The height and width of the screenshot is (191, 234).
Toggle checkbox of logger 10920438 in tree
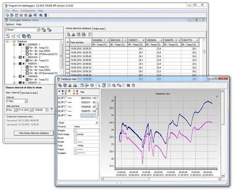(x=20, y=76)
